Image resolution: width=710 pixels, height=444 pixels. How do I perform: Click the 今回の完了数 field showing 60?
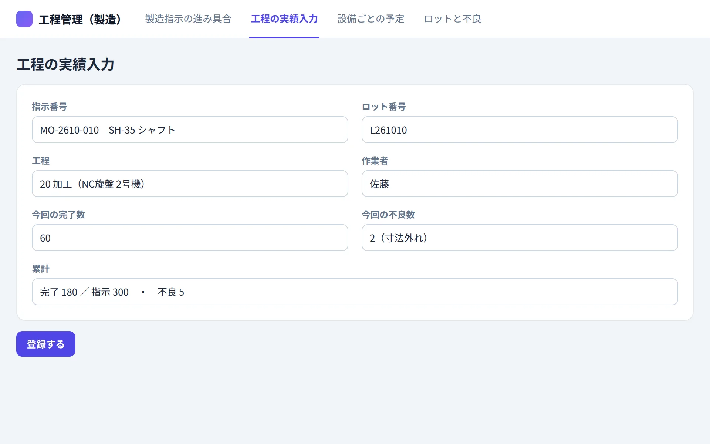[190, 238]
